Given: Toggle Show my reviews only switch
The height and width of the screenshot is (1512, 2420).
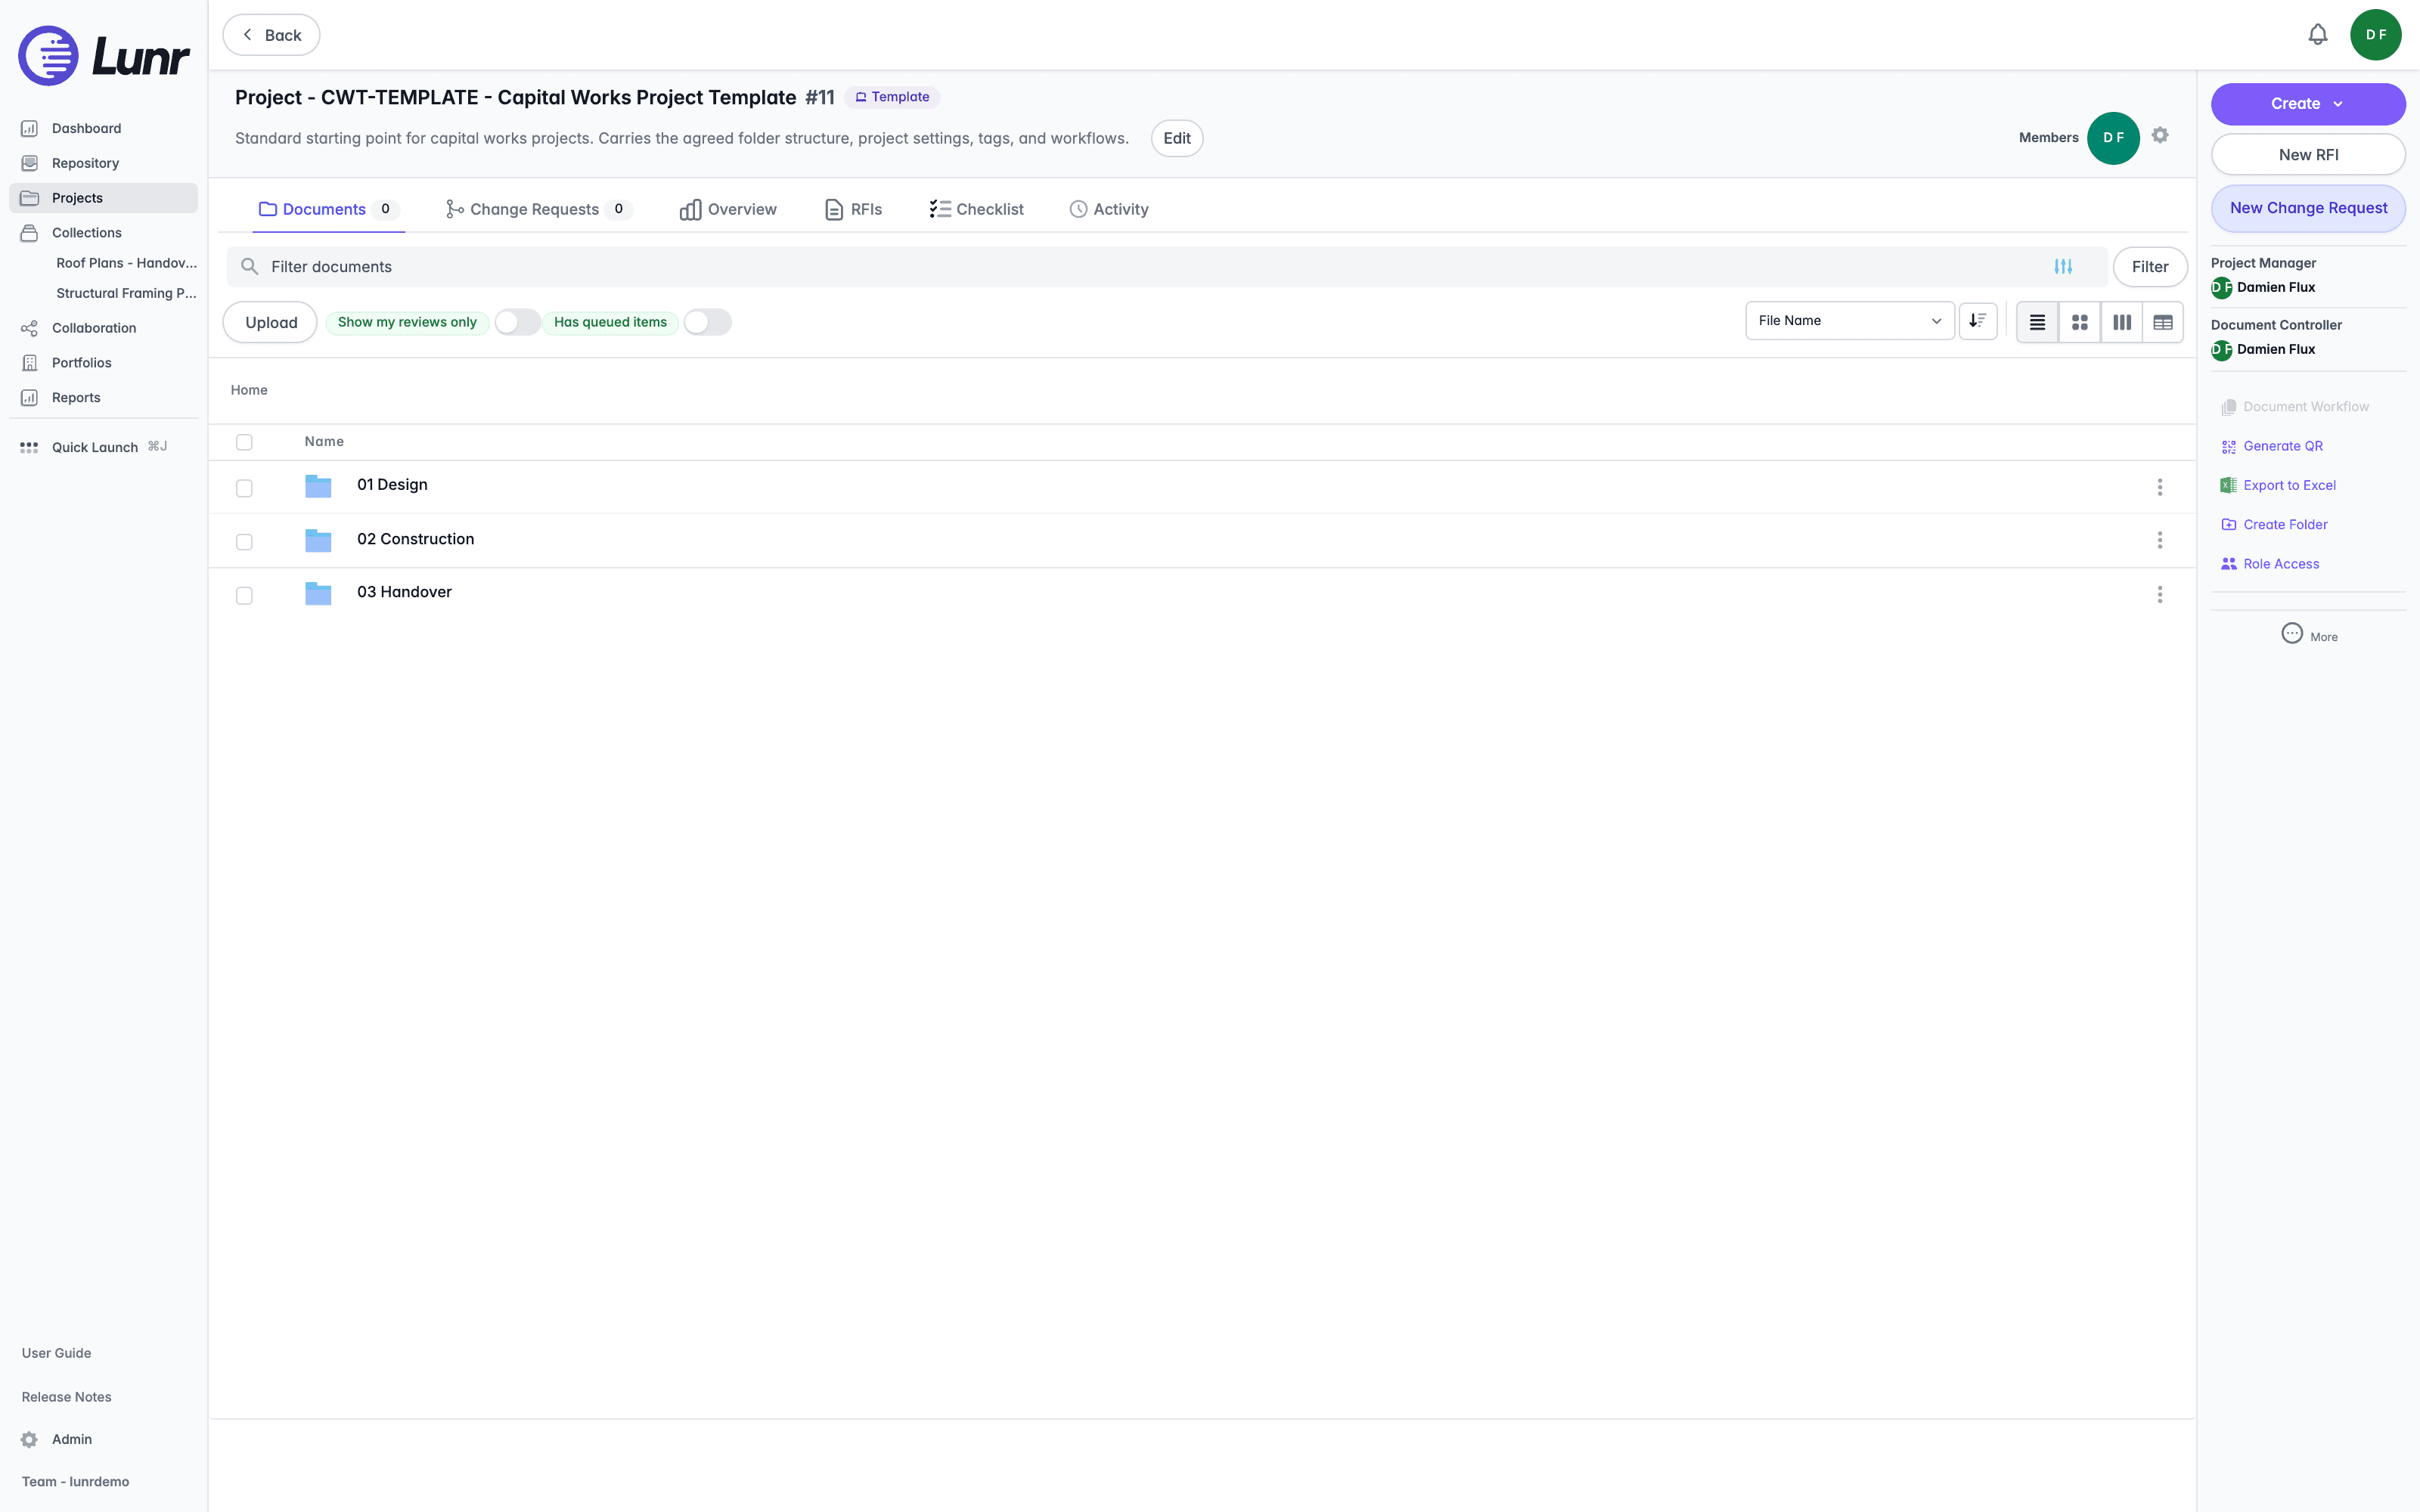Looking at the screenshot, I should coord(517,322).
